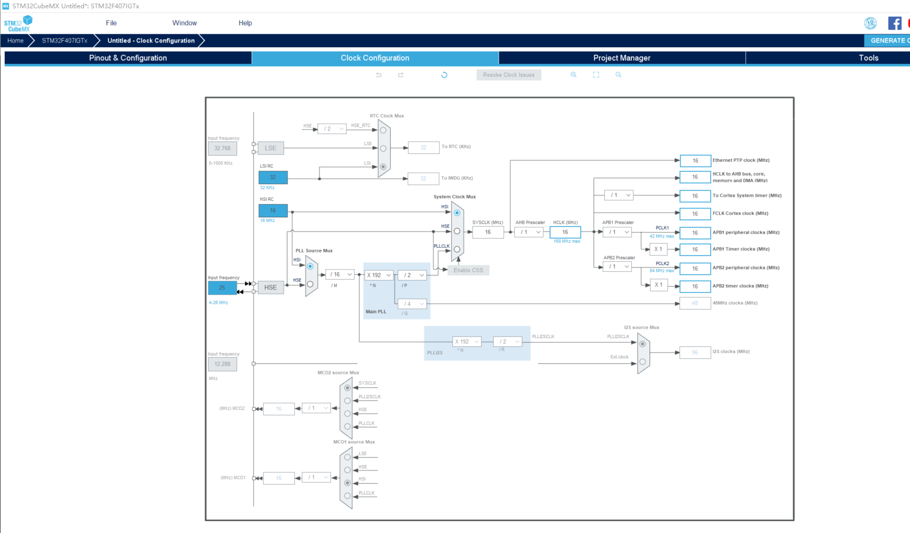Viewport: 910px width, 533px height.
Task: Click the LSE input frequency 32.768 field
Action: coord(223,148)
